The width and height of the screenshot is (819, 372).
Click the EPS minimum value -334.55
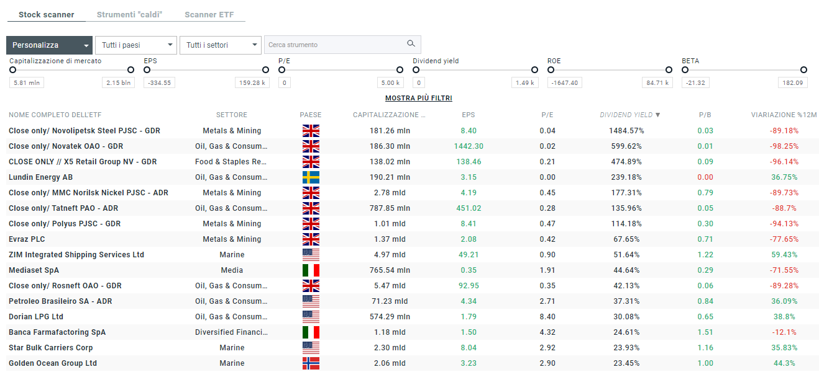160,82
